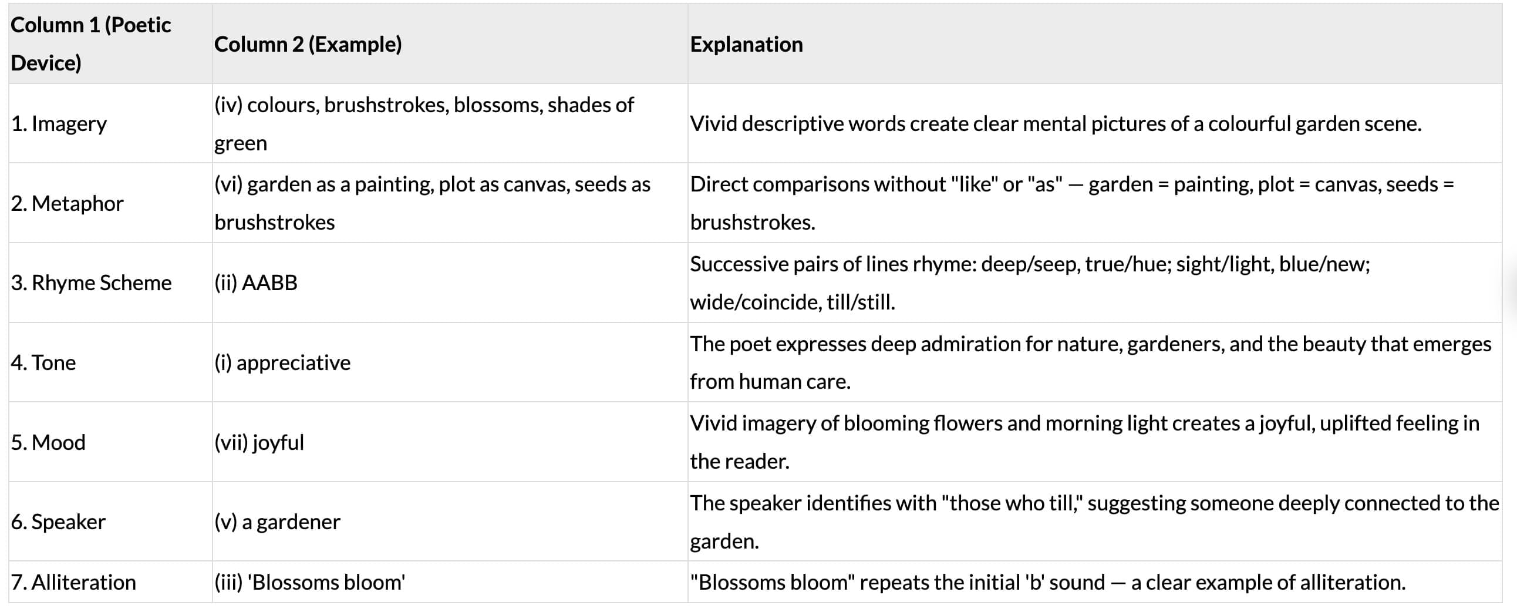This screenshot has width=1517, height=612.
Task: Click the "Explanation" column header
Action: 746,44
